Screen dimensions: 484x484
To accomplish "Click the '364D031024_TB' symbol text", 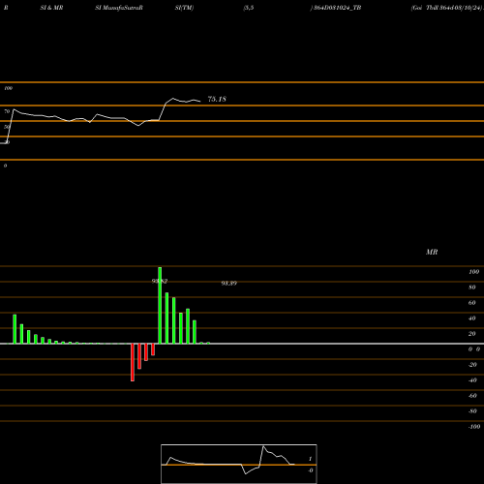I will point(337,8).
